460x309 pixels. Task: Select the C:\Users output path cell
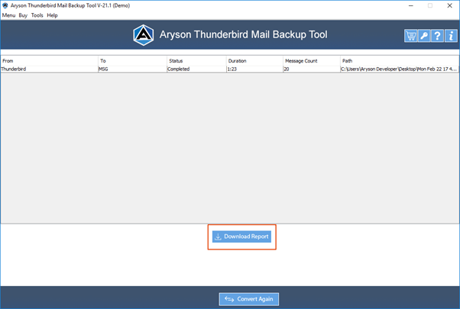[400, 69]
